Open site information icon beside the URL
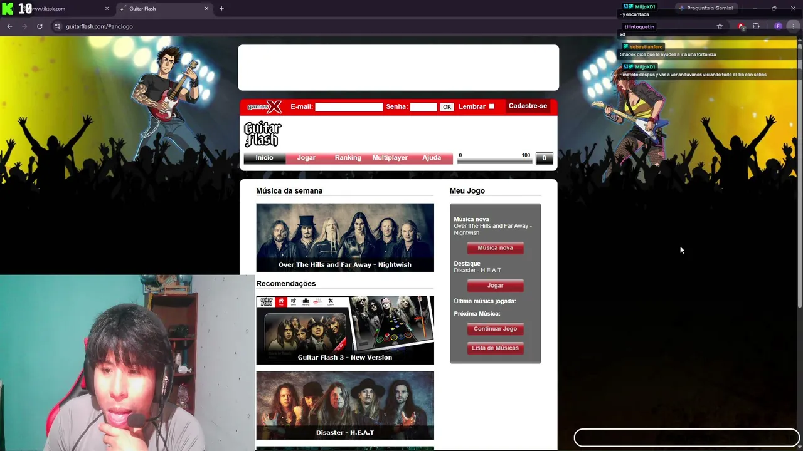 pos(58,26)
